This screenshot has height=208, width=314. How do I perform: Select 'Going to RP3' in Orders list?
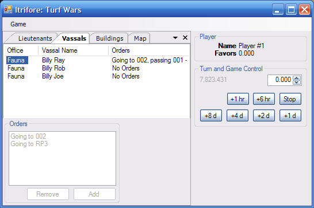point(29,144)
